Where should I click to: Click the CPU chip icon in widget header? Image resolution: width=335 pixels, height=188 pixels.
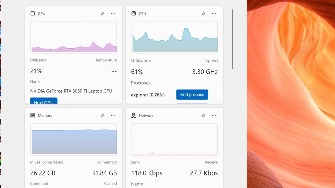pyautogui.click(x=133, y=14)
